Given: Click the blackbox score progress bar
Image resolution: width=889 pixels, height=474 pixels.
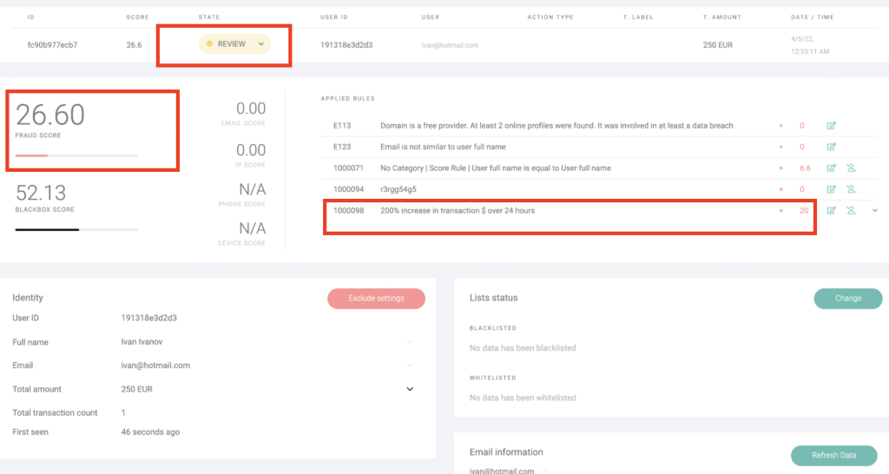Looking at the screenshot, I should click(x=76, y=230).
